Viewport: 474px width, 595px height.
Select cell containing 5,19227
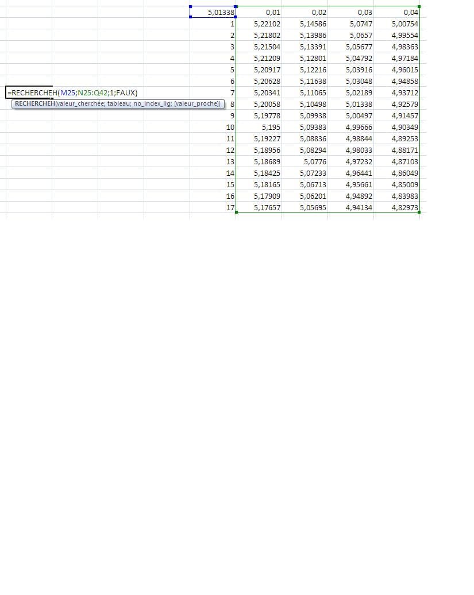point(259,138)
